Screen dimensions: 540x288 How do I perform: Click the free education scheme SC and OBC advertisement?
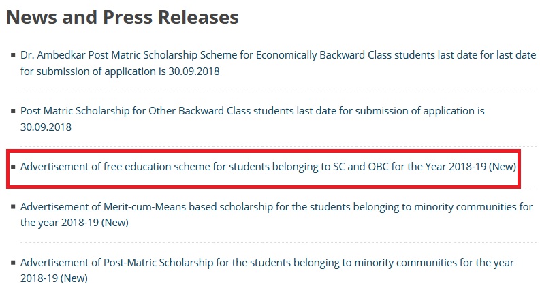click(x=204, y=166)
